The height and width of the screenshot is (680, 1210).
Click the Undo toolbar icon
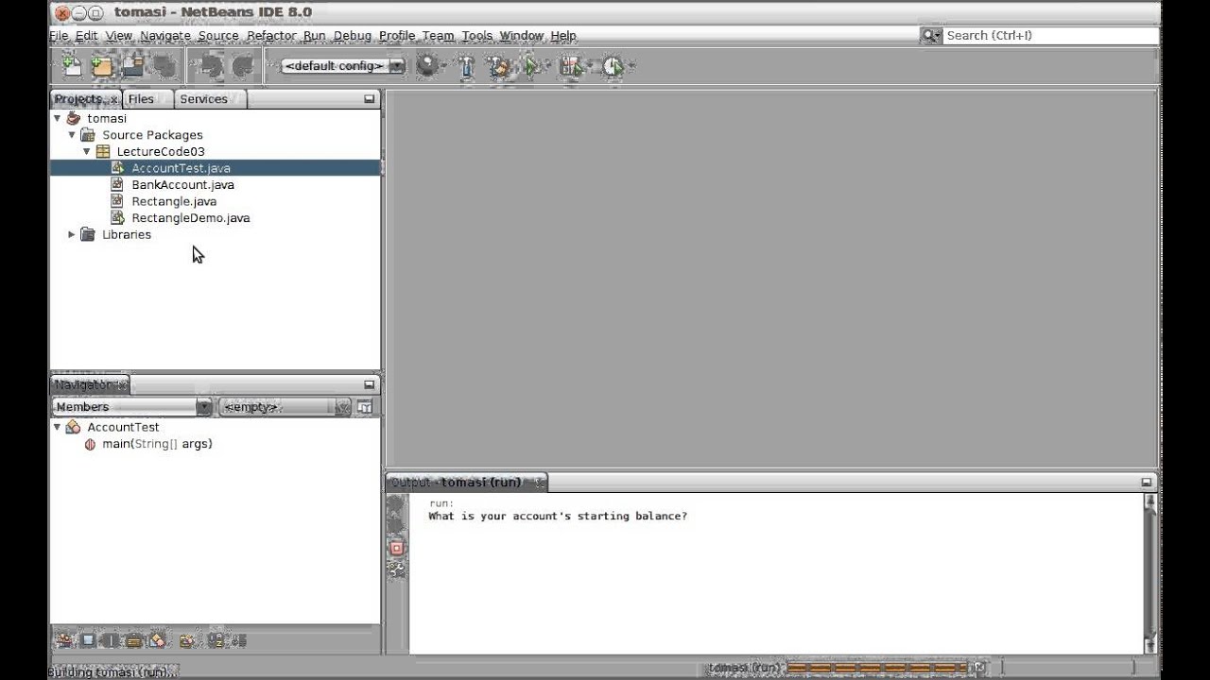point(211,66)
